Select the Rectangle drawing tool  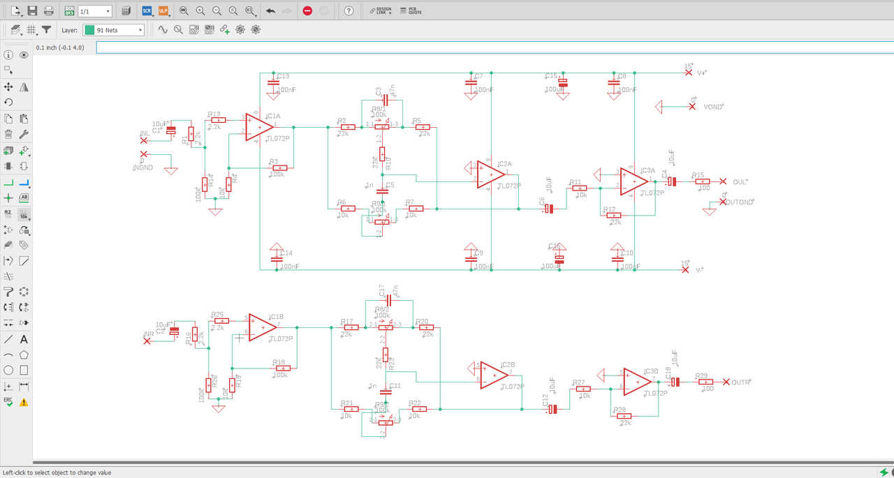24,371
